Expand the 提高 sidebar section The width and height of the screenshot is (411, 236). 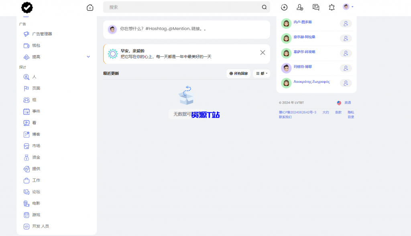click(88, 57)
